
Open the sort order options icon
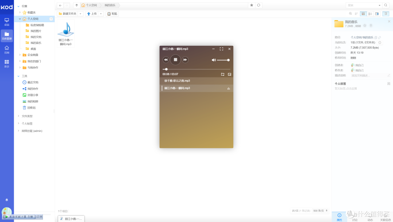356,14
